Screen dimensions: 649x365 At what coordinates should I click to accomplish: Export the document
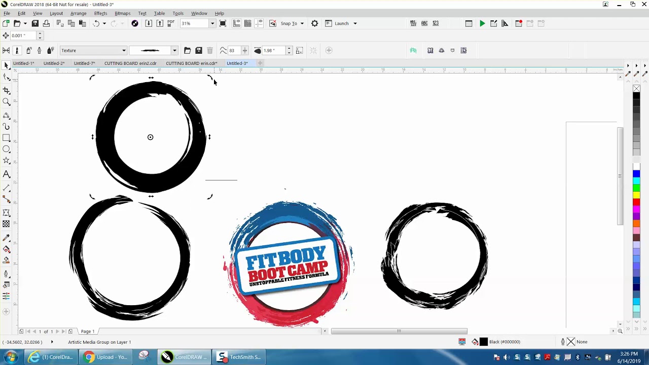coord(160,23)
